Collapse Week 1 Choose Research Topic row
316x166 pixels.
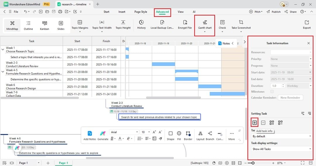pos(3,49)
